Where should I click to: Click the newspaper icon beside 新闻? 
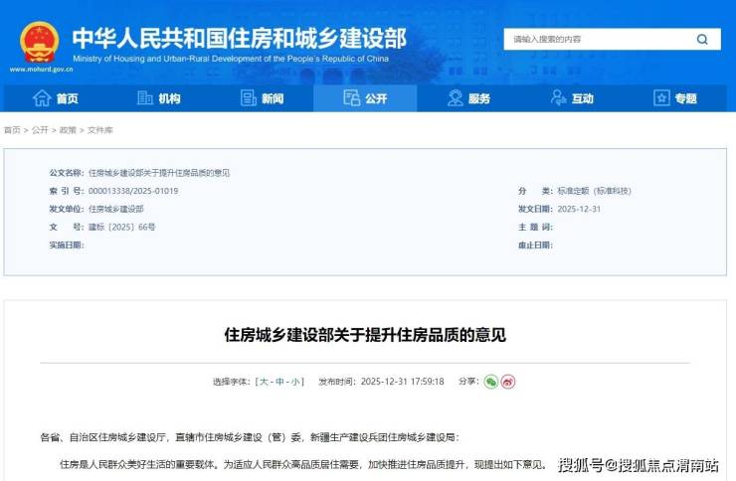pos(249,98)
